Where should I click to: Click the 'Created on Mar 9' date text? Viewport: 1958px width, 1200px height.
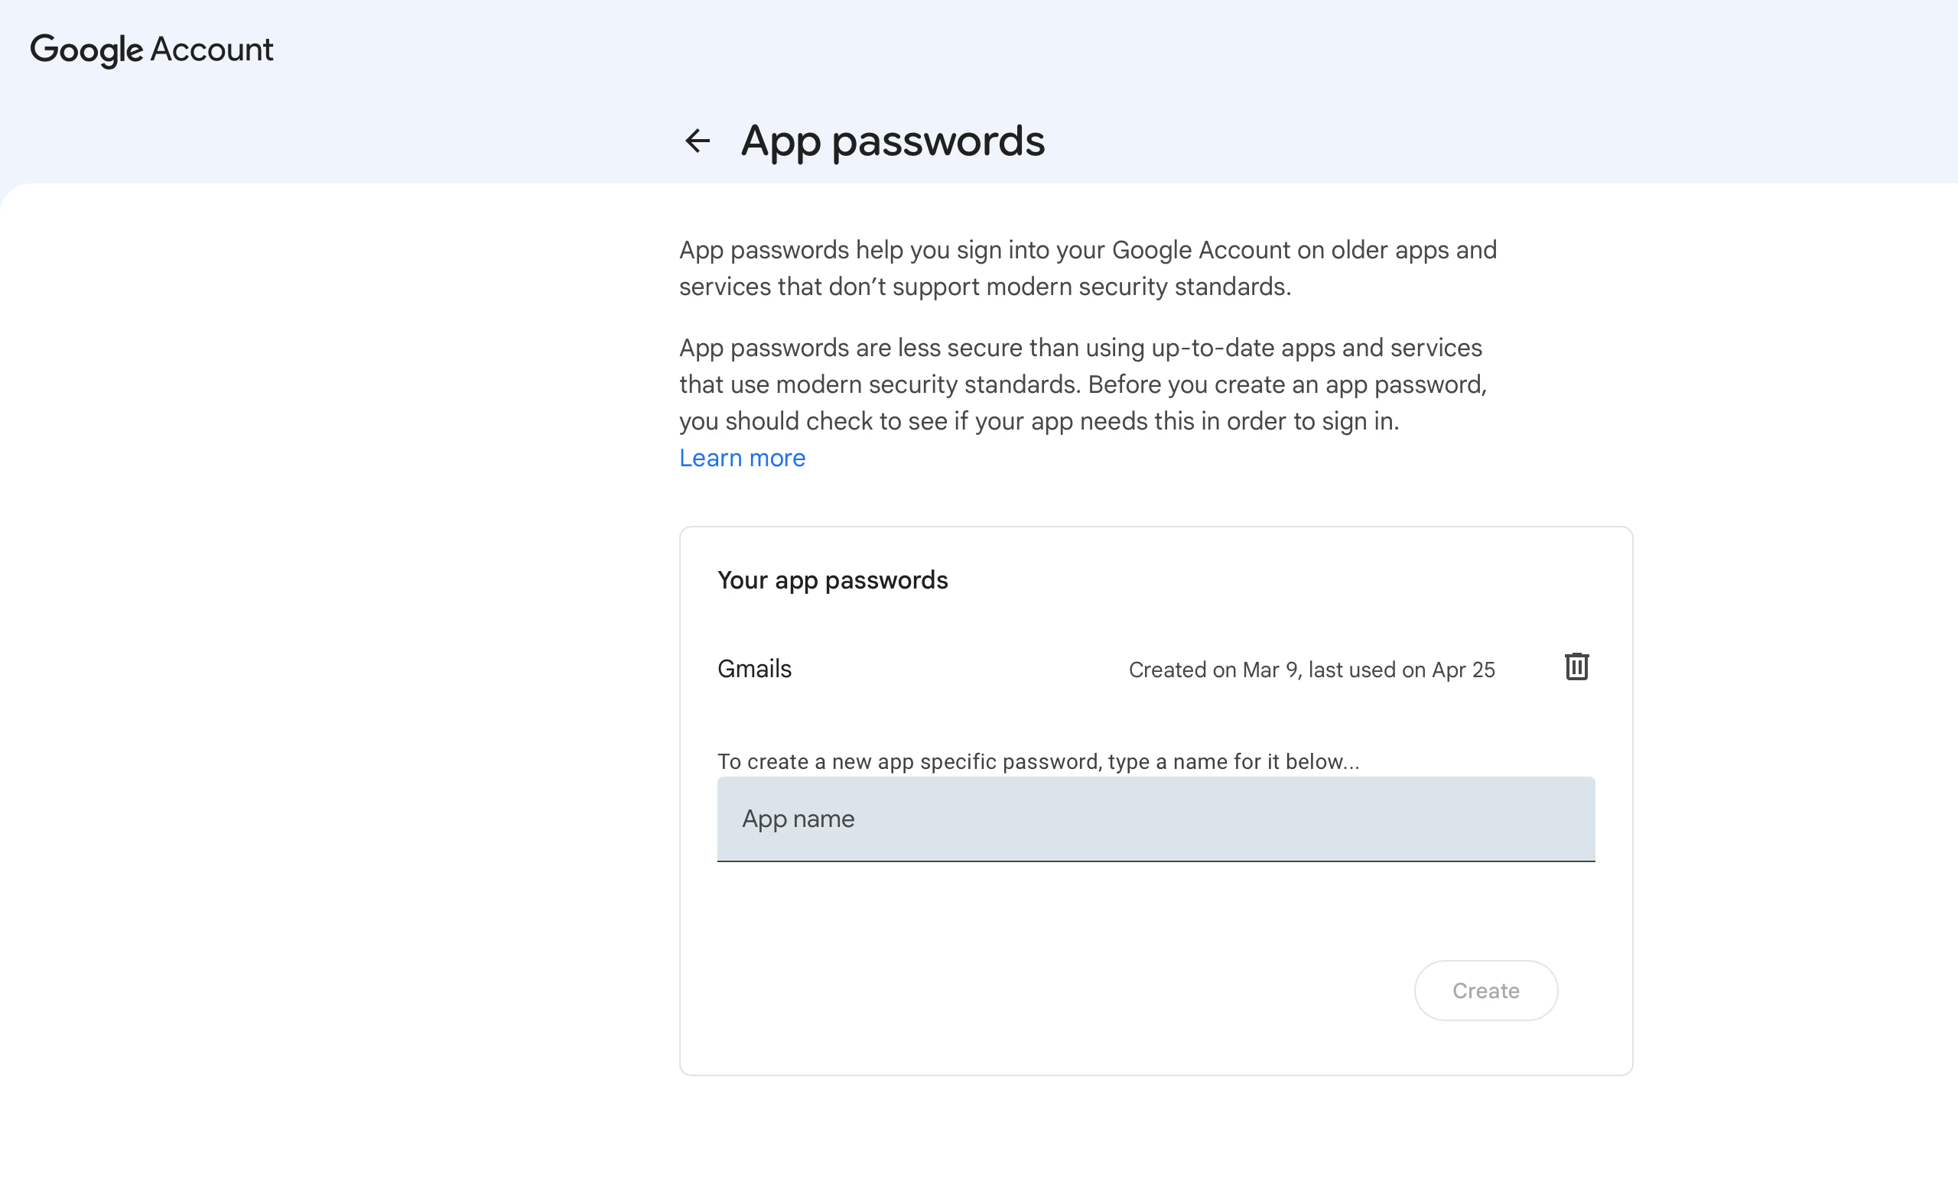coord(1215,670)
